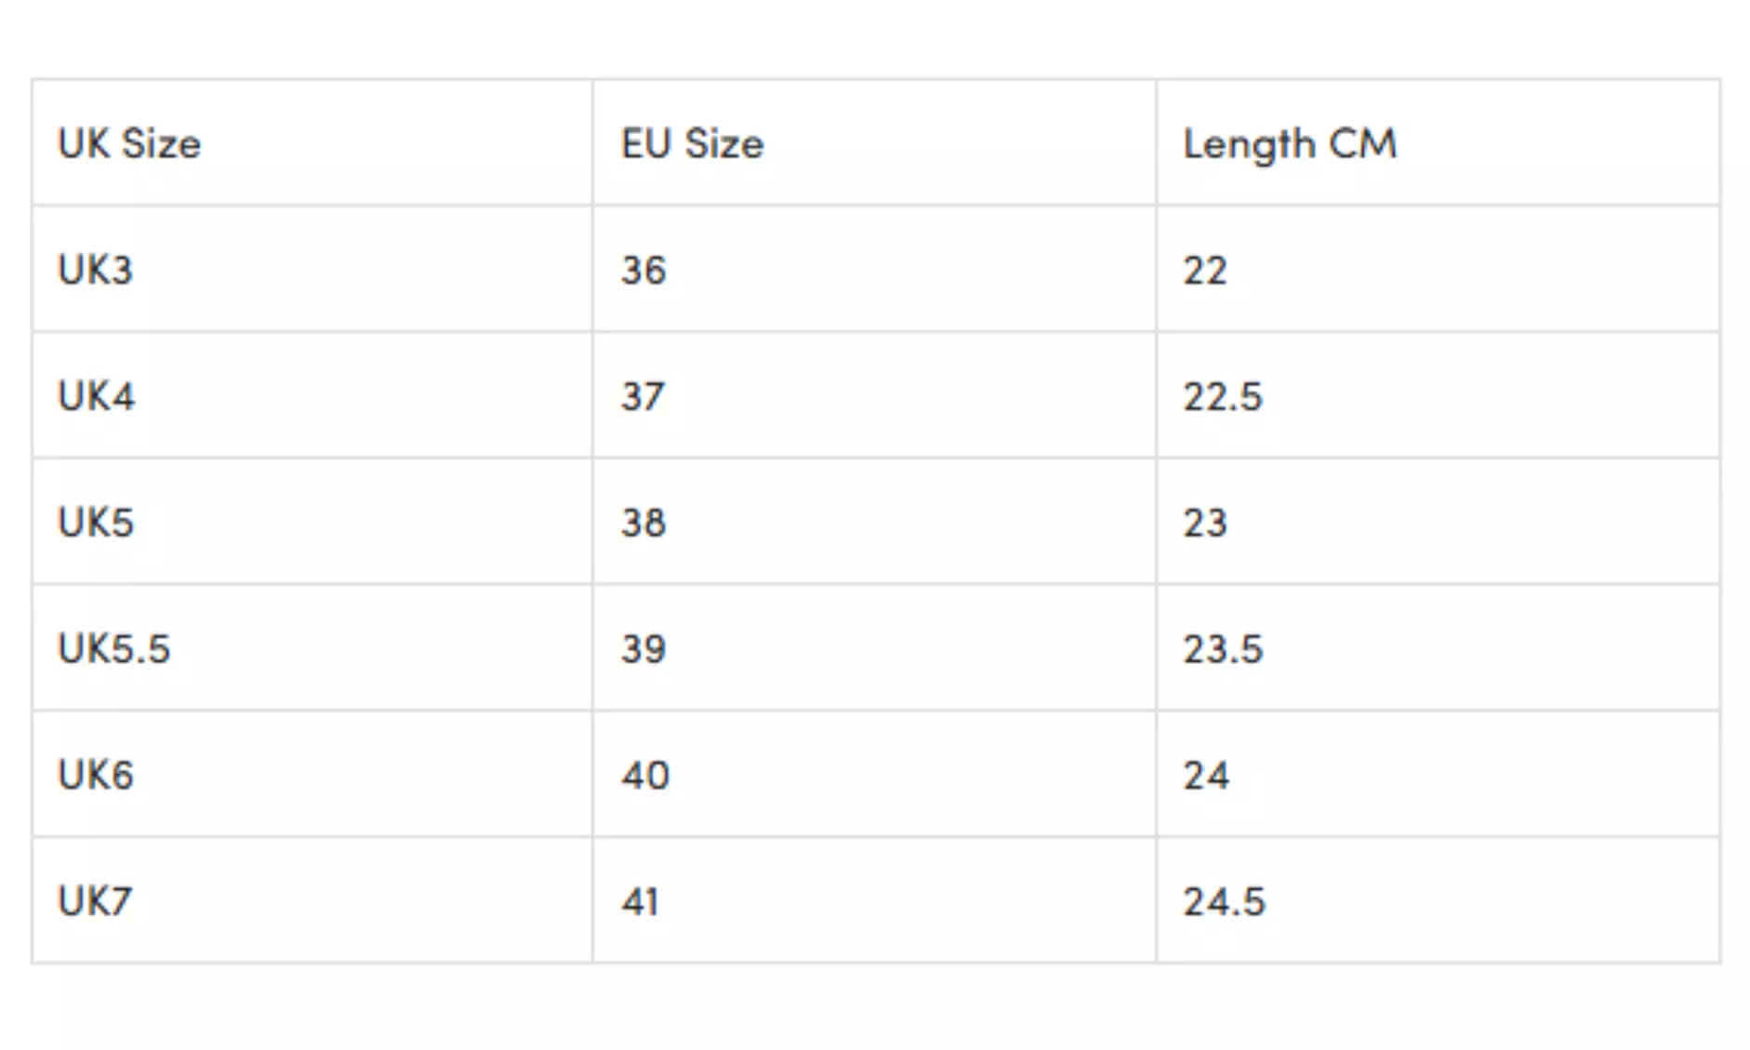
Task: Click the UK5.5 cell
Action: [x=114, y=649]
